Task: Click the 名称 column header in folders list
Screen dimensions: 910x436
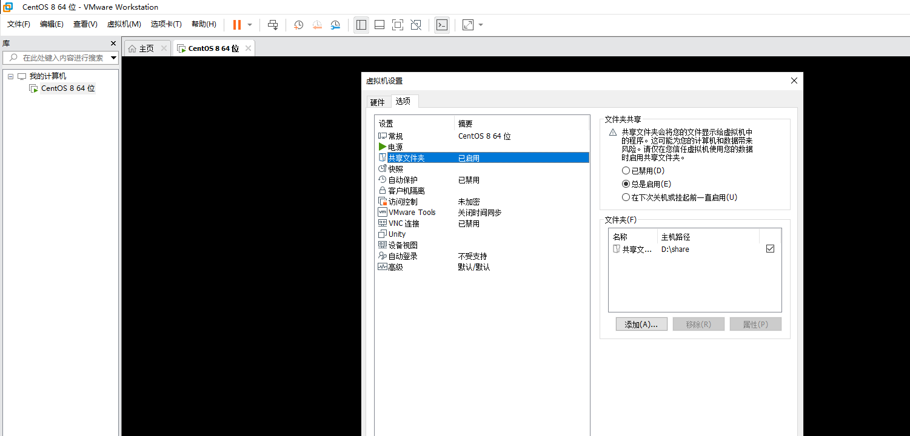Action: point(633,237)
